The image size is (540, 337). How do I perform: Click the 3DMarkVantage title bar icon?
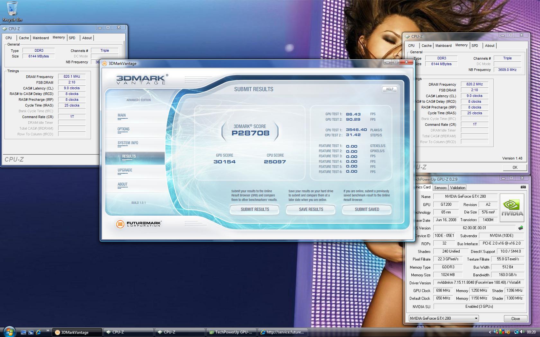point(104,64)
